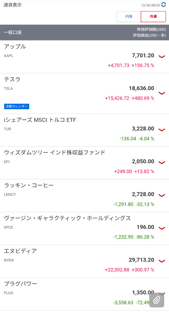
Task: Open the テスラ stock name
Action: click(12, 80)
